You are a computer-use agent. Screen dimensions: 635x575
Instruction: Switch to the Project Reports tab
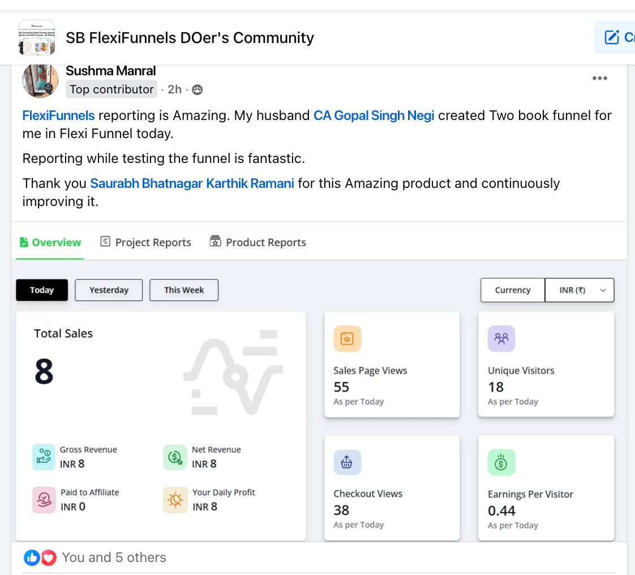pyautogui.click(x=145, y=242)
